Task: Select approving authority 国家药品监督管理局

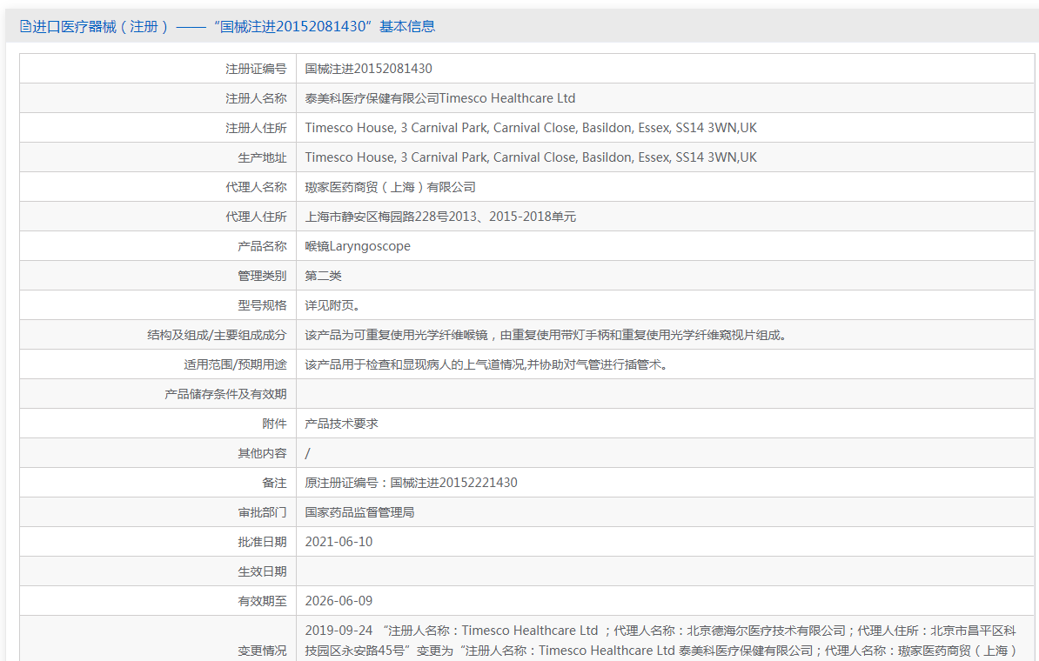Action: [359, 512]
